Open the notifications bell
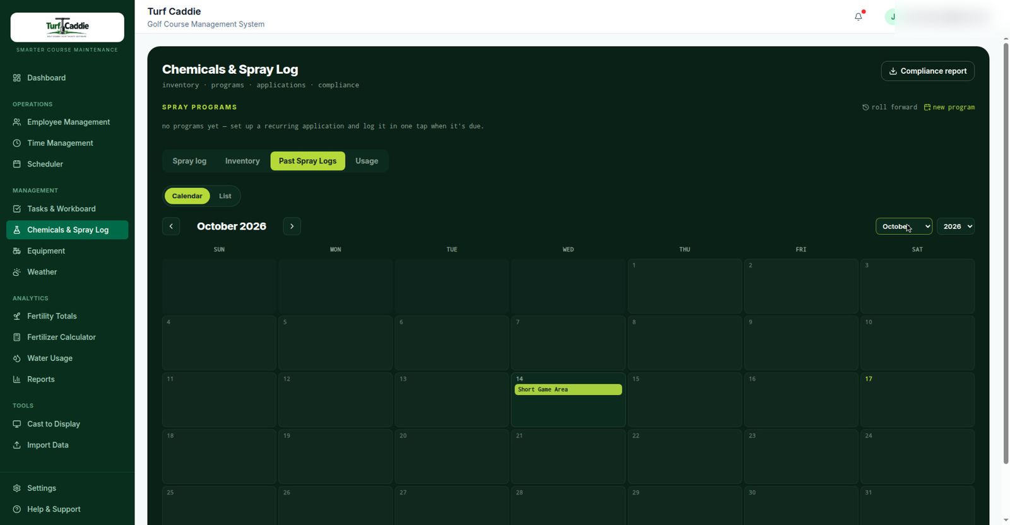Image resolution: width=1010 pixels, height=525 pixels. point(858,16)
